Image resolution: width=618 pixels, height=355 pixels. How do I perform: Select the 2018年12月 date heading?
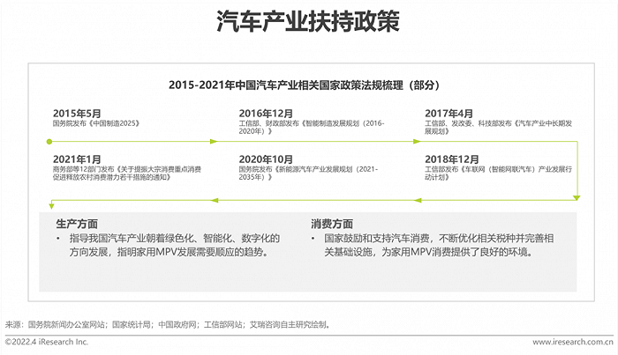point(452,159)
